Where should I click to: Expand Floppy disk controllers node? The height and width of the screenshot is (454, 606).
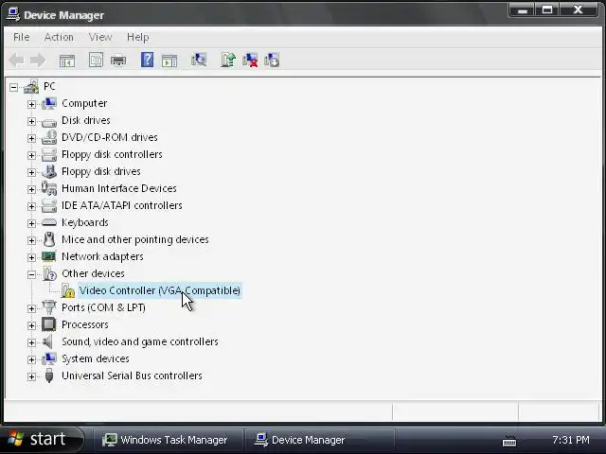pos(31,155)
